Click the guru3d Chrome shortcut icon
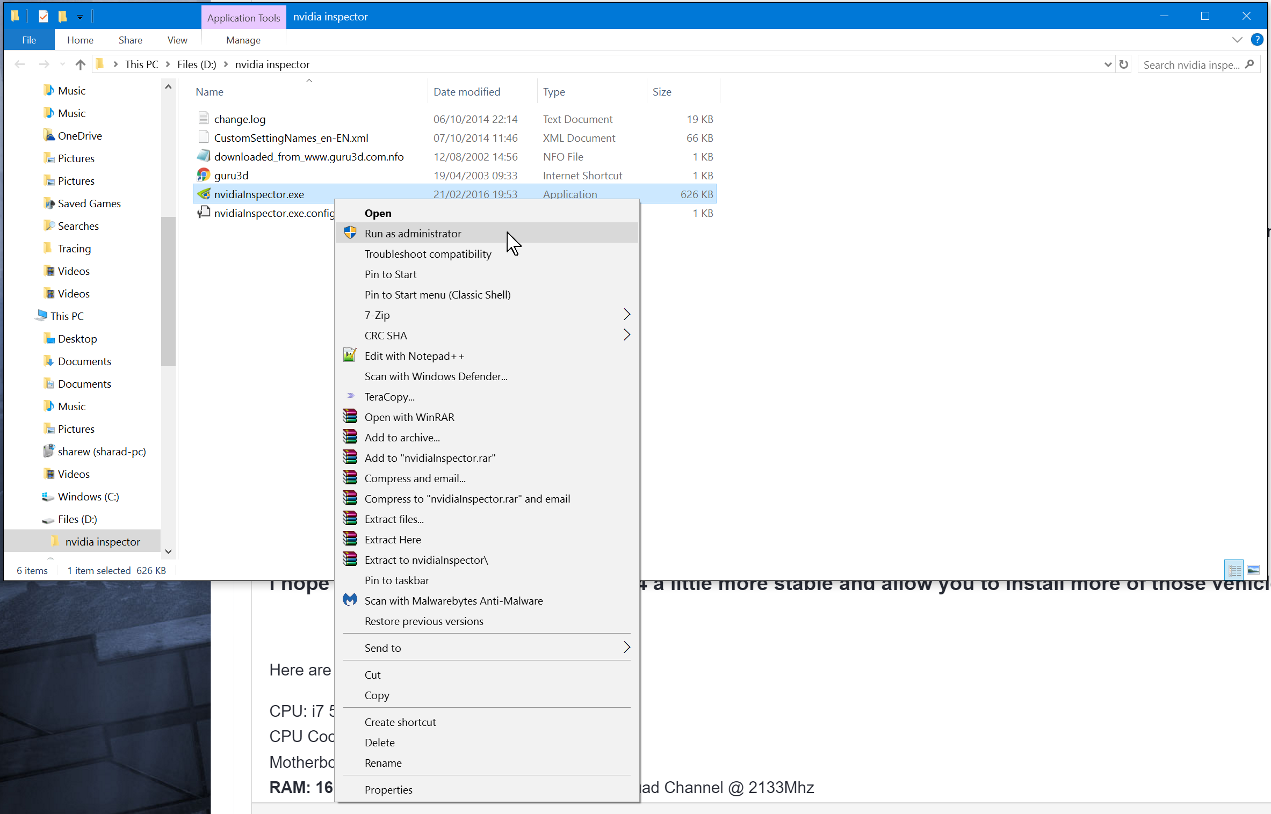Viewport: 1271px width, 814px height. pyautogui.click(x=203, y=175)
